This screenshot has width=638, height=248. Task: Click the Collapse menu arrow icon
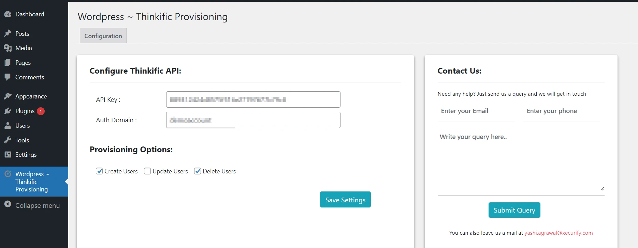pos(8,204)
